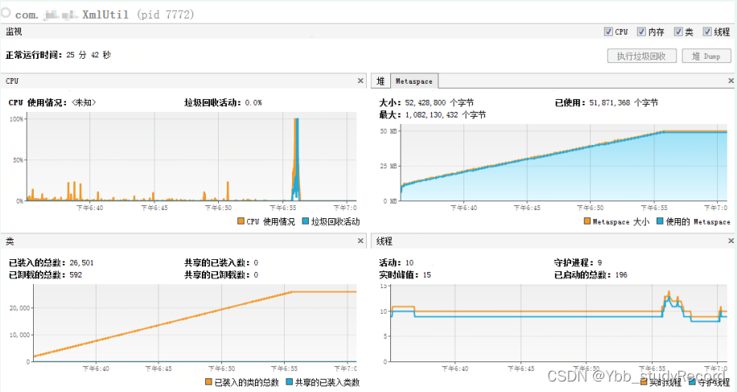Click the 已使用 51,871,368 个字节 value
The width and height of the screenshot is (737, 392).
point(607,102)
